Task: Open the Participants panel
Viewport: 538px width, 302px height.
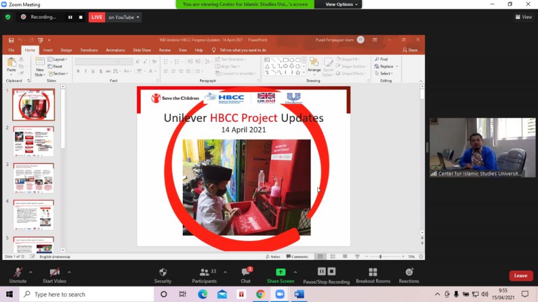Action: (x=204, y=276)
